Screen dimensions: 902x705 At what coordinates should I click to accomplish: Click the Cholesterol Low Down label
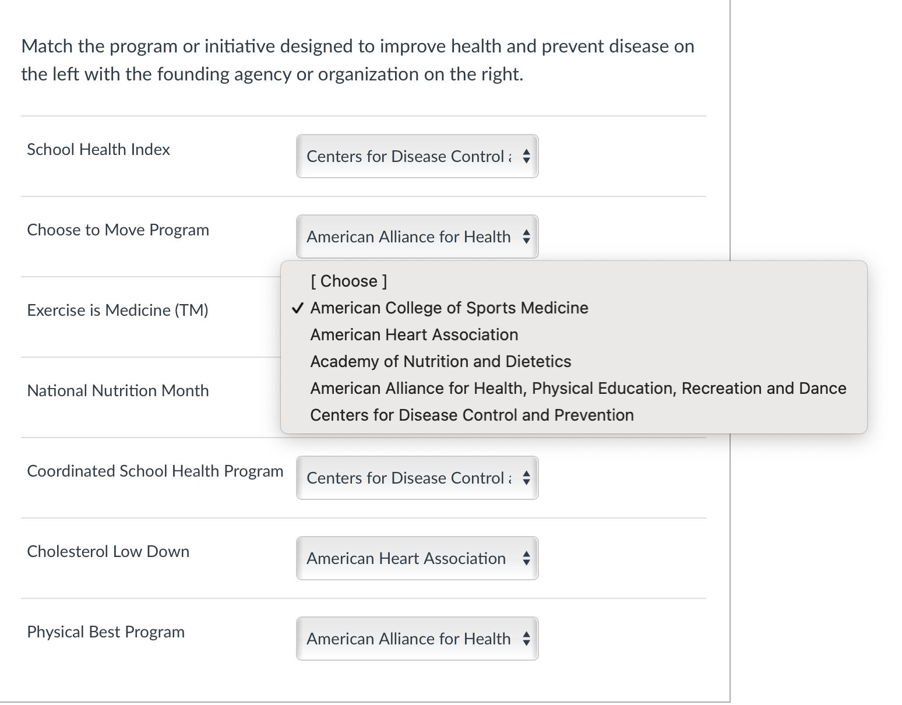(x=108, y=551)
